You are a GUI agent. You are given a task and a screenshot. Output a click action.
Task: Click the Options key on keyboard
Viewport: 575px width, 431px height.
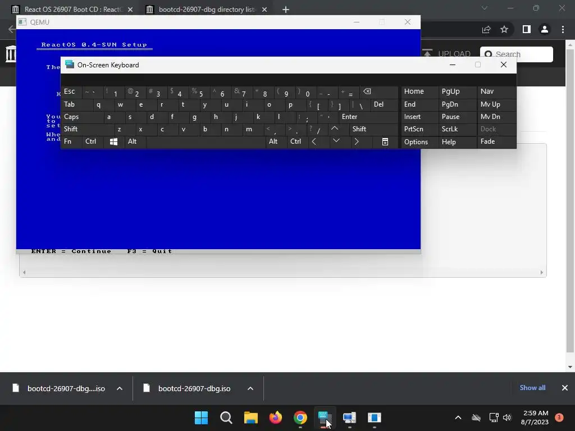420,141
